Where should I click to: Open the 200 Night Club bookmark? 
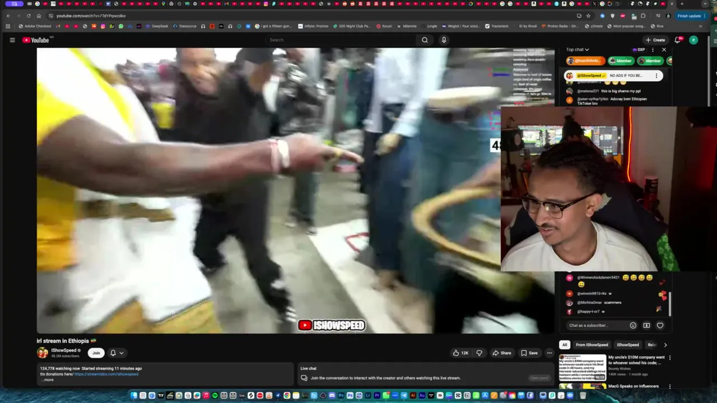coord(352,26)
